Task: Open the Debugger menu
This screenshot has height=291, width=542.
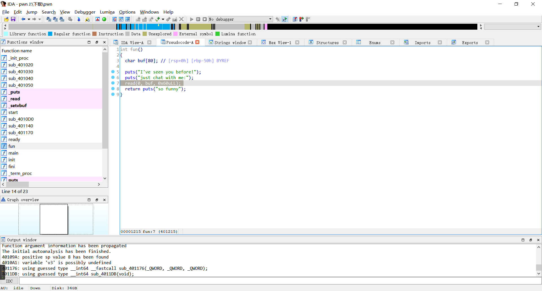Action: pyautogui.click(x=85, y=12)
